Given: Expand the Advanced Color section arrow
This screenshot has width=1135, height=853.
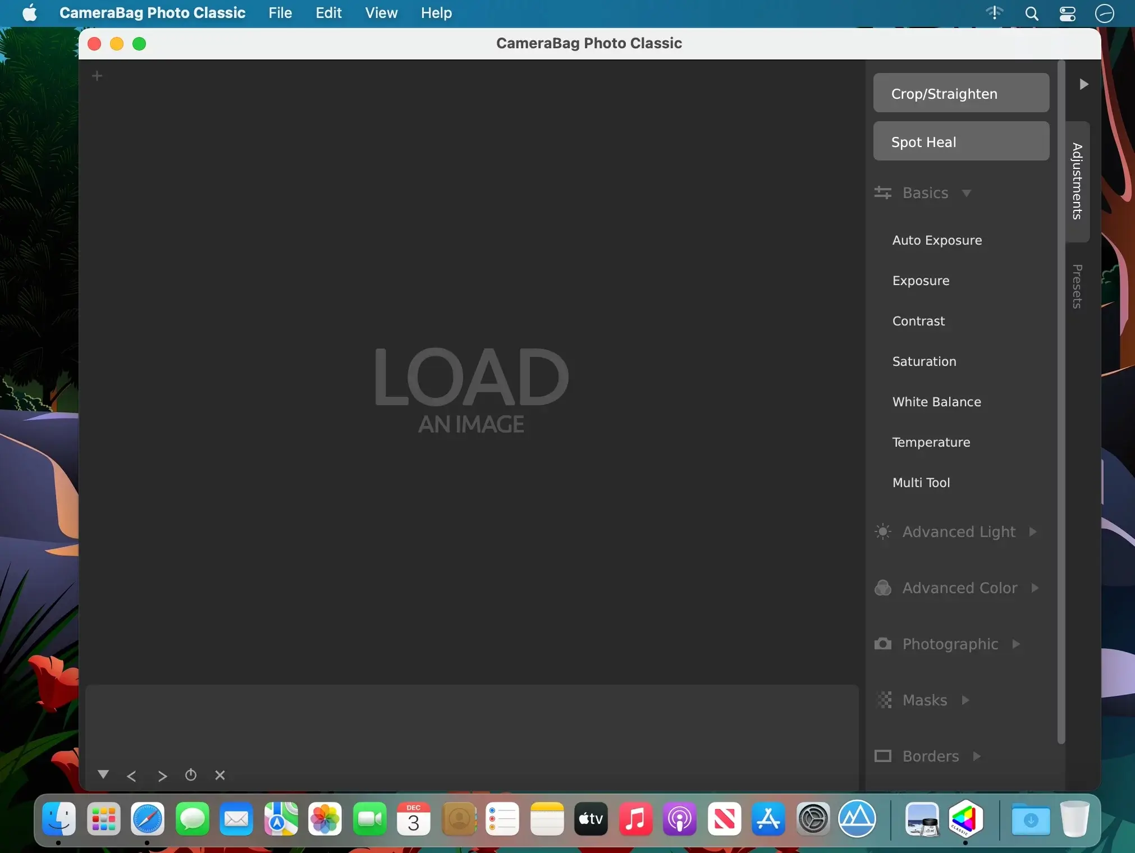Looking at the screenshot, I should click(x=1035, y=588).
